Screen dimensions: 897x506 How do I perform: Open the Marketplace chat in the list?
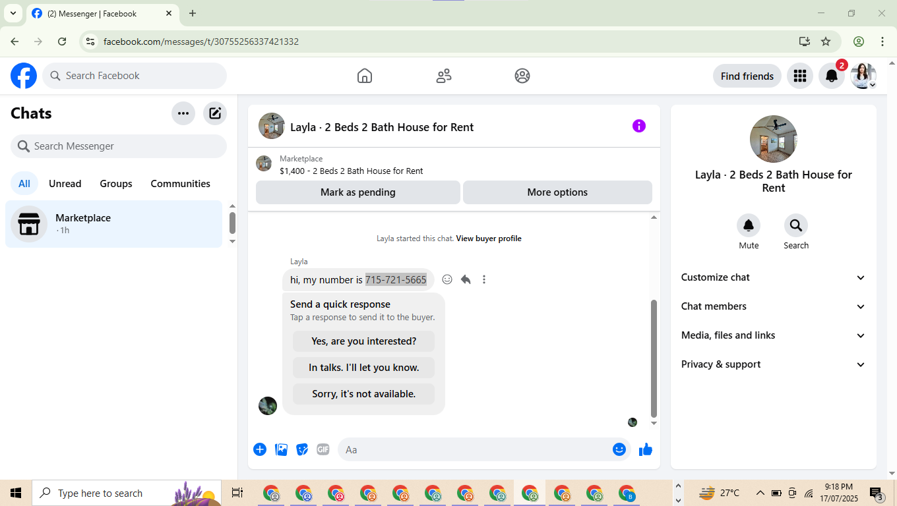click(114, 224)
